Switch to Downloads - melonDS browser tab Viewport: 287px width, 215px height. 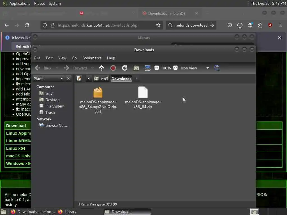tap(170, 13)
